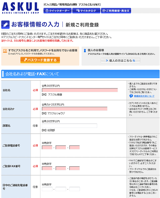Open the ご利用履歴・再注文 tab
The image size is (160, 198).
coord(116,11)
